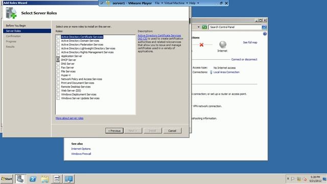Tick the Active Directory Federation Services checkbox
The image size is (327, 184).
[x=58, y=44]
